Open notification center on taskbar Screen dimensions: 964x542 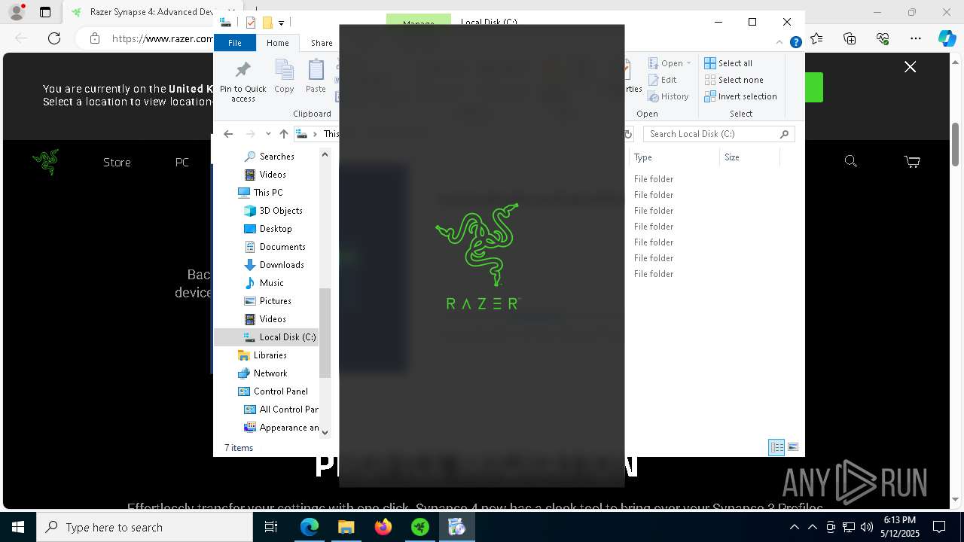[x=939, y=527]
